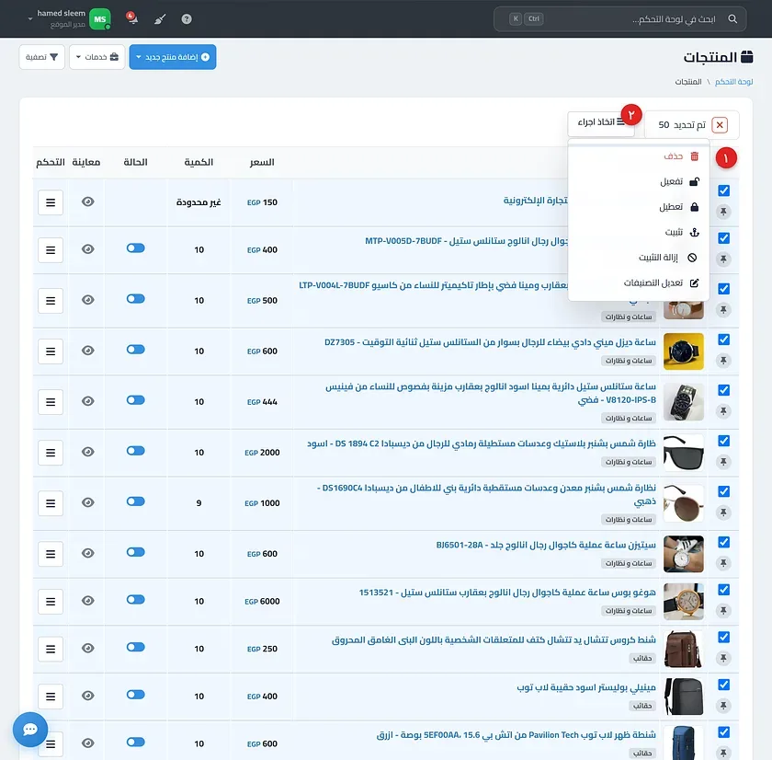The width and height of the screenshot is (772, 760).
Task: Open the notifications bell icon
Action: [x=131, y=18]
